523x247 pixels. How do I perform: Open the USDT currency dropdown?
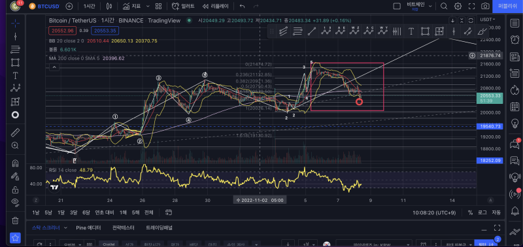click(x=487, y=20)
